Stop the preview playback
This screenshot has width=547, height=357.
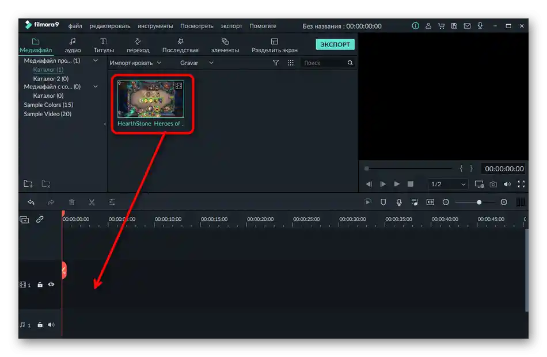tap(410, 184)
